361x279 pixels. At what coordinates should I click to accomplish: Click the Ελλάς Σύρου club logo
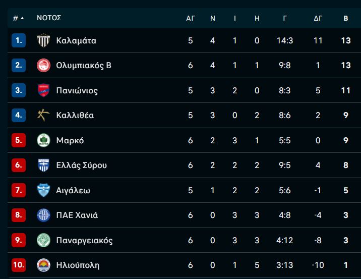44,165
